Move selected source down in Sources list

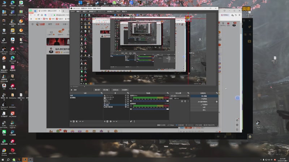pos(116,121)
